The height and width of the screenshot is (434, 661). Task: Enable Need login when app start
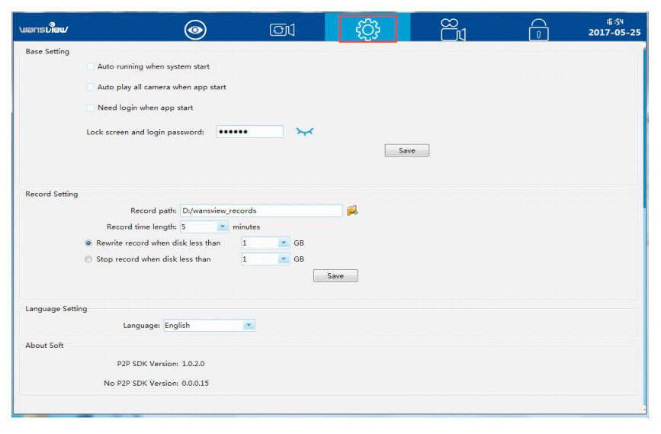90,108
